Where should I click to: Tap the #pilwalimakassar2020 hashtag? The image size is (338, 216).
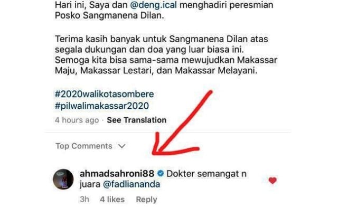[x=102, y=106]
